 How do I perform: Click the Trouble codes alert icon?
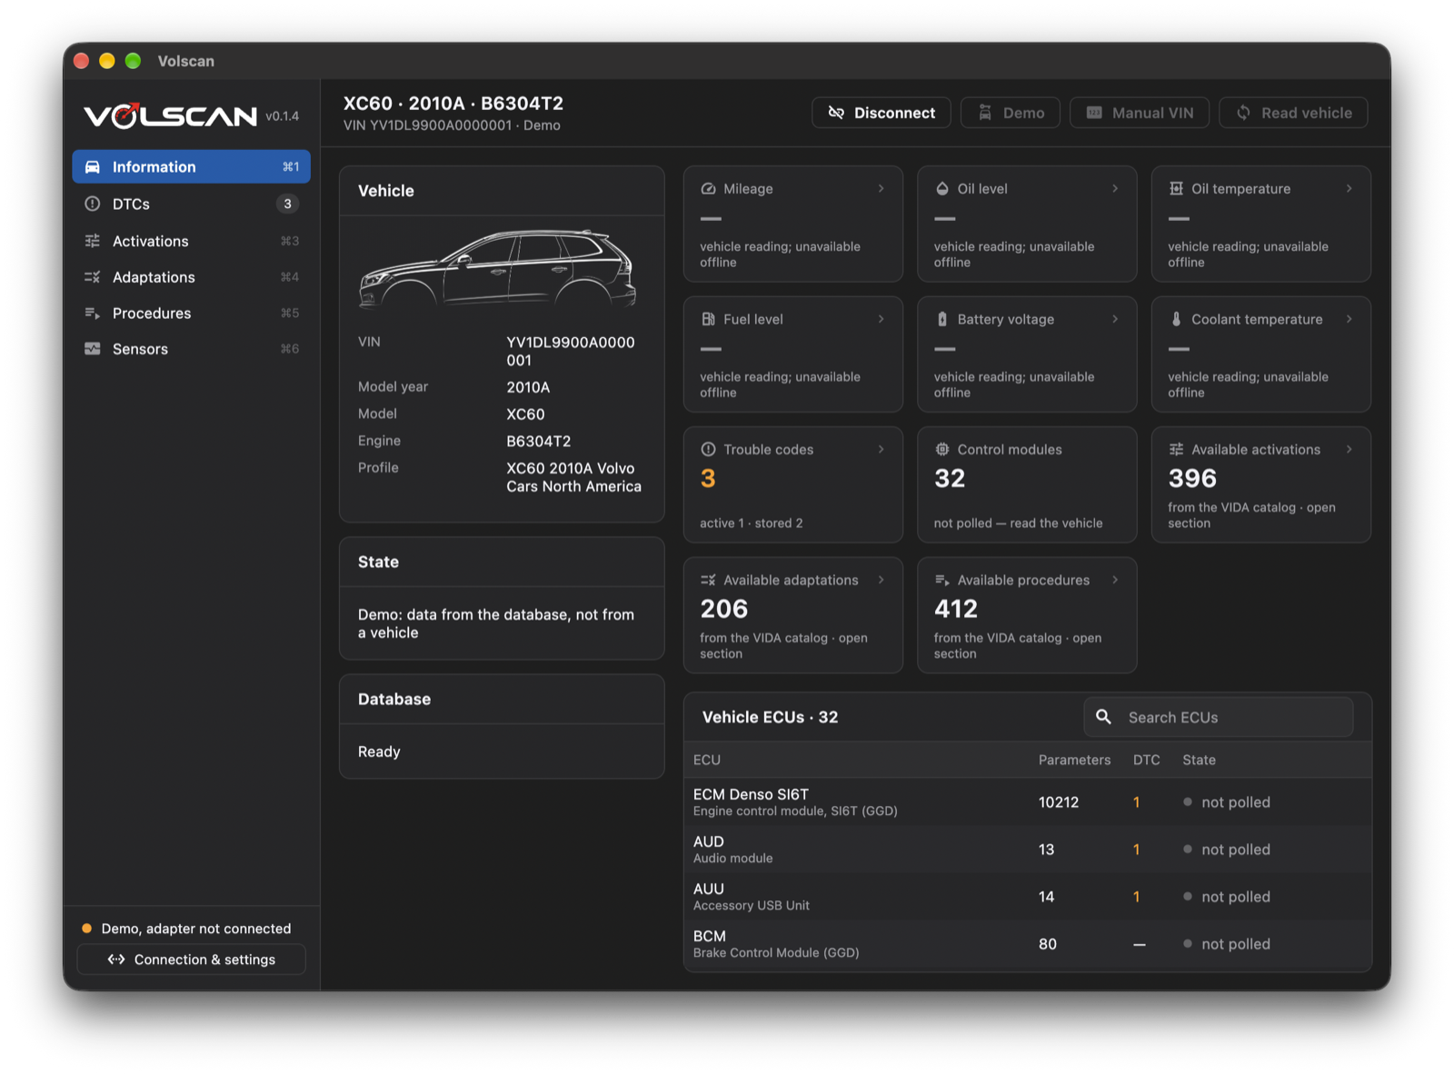tap(708, 450)
